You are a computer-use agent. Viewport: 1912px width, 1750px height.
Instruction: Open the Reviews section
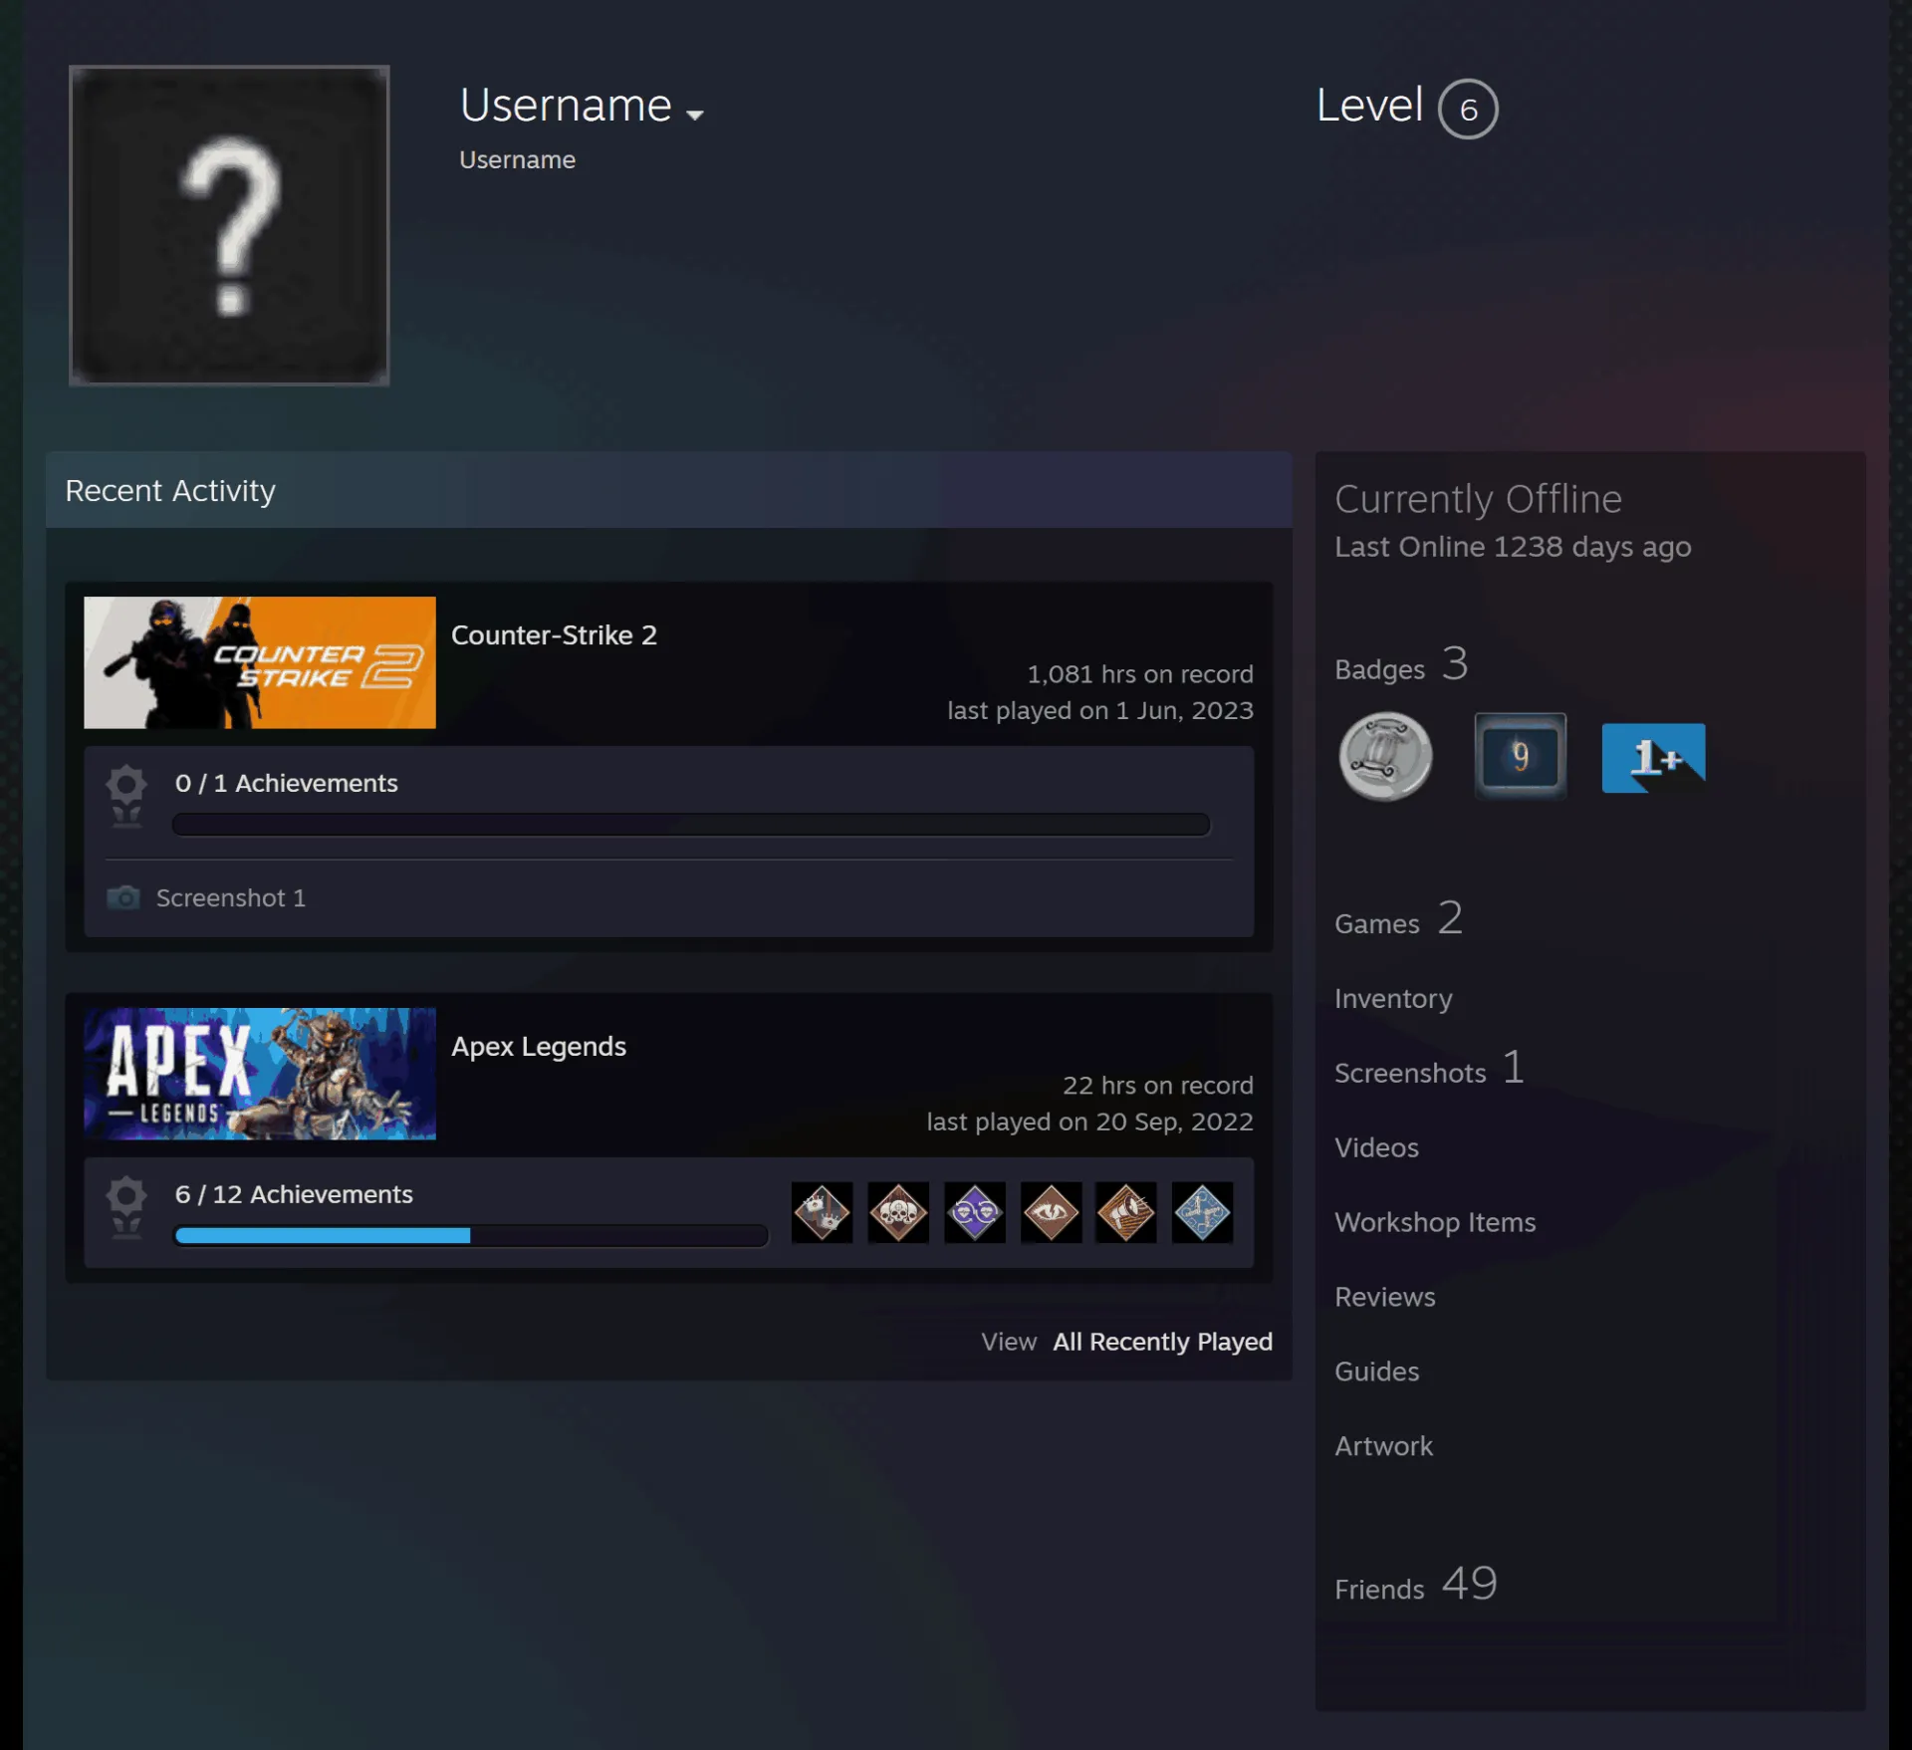(x=1384, y=1297)
